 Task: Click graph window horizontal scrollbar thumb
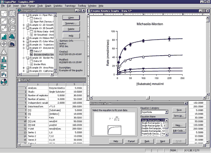tap(148, 97)
